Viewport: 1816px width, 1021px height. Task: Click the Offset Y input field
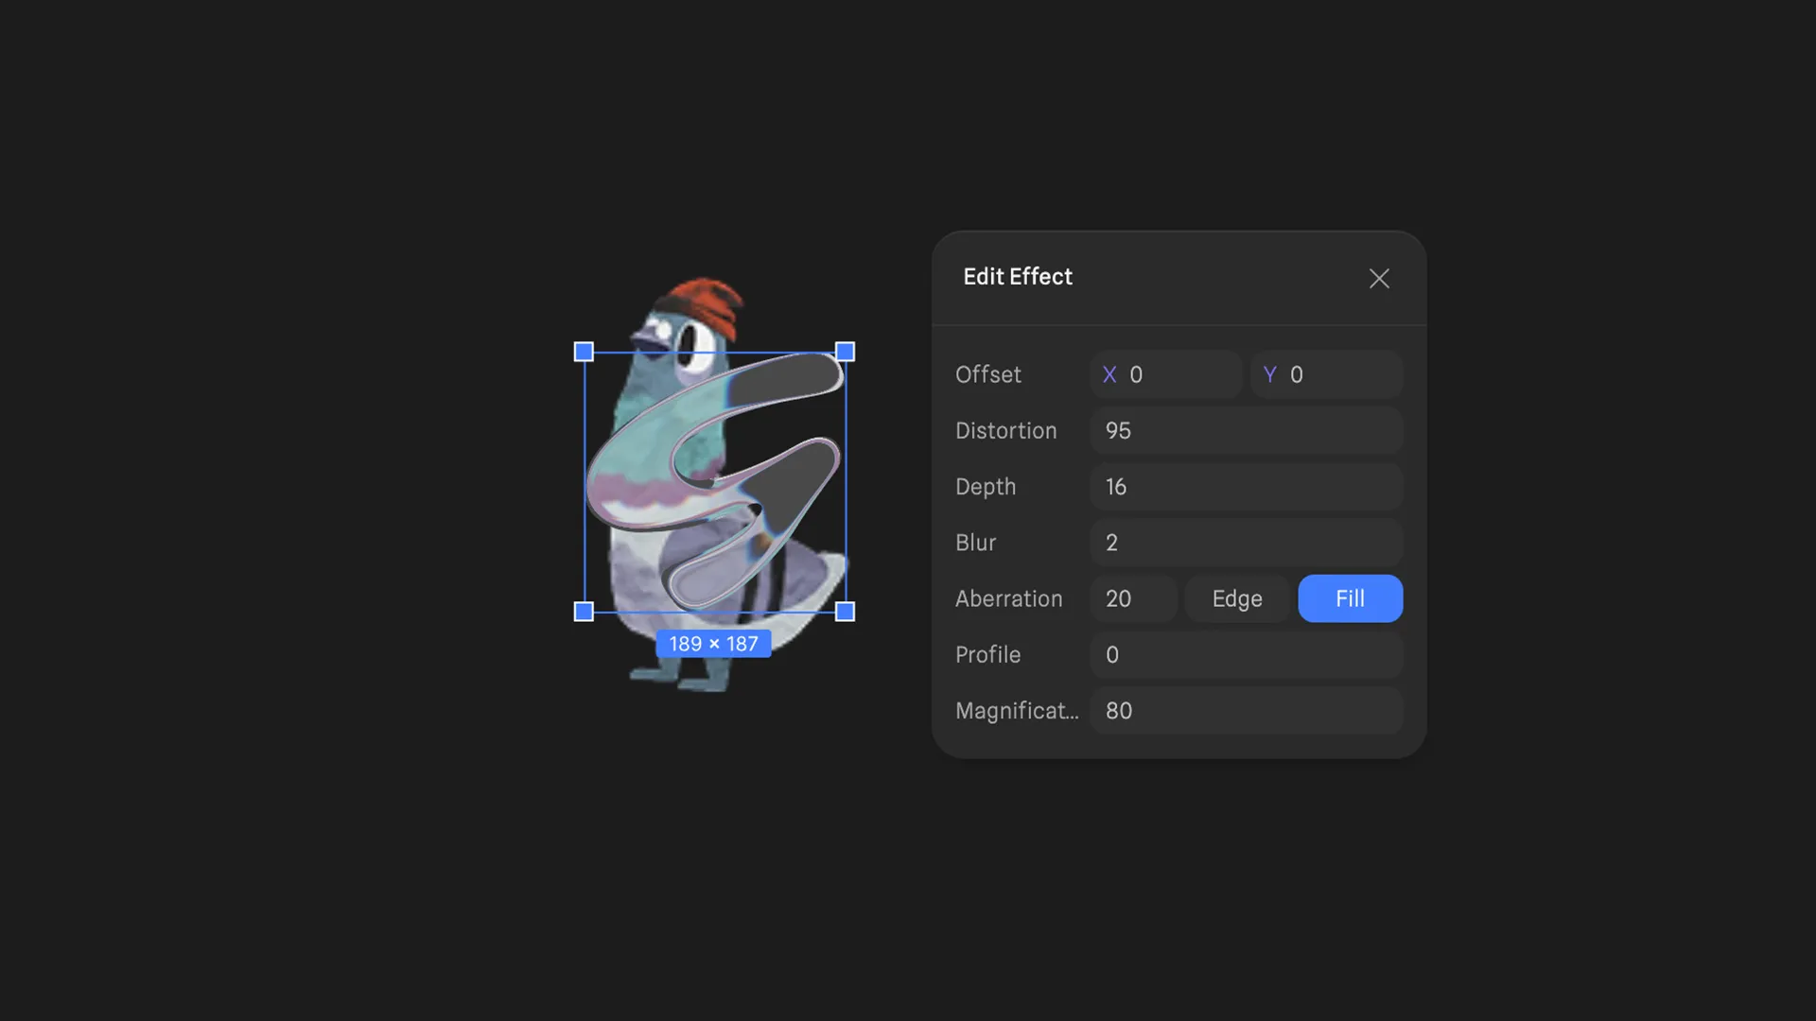point(1326,374)
